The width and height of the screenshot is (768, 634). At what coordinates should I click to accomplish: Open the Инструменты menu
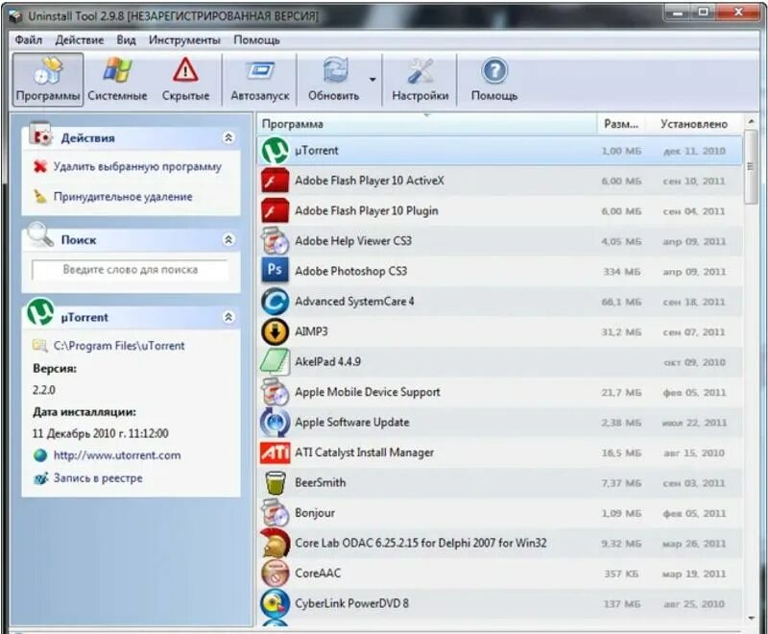(184, 39)
